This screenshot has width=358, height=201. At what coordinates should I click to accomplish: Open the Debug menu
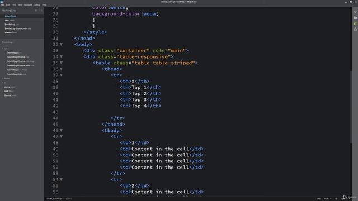[x=37, y=5]
